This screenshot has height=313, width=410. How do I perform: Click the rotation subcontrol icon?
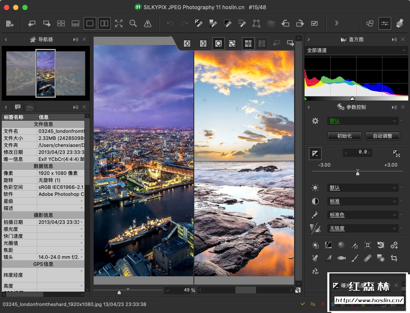pos(381,245)
